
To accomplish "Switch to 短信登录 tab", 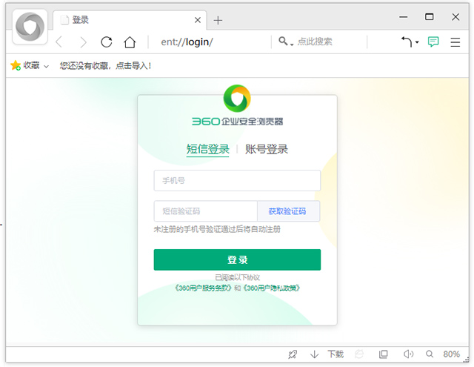I will [x=207, y=149].
